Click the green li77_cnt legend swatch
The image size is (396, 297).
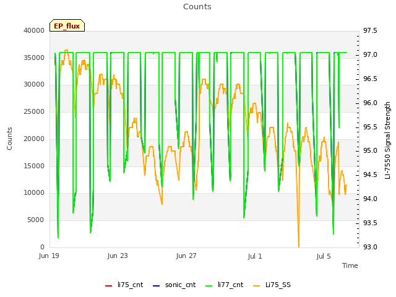[x=209, y=286]
